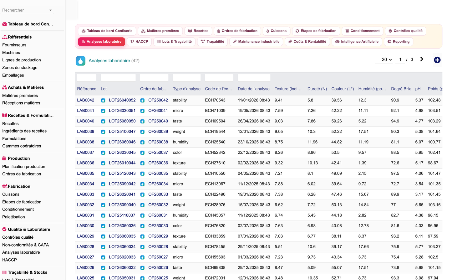Click the Analyses laboratoire droplet header icon
452x280 pixels.
(81, 61)
